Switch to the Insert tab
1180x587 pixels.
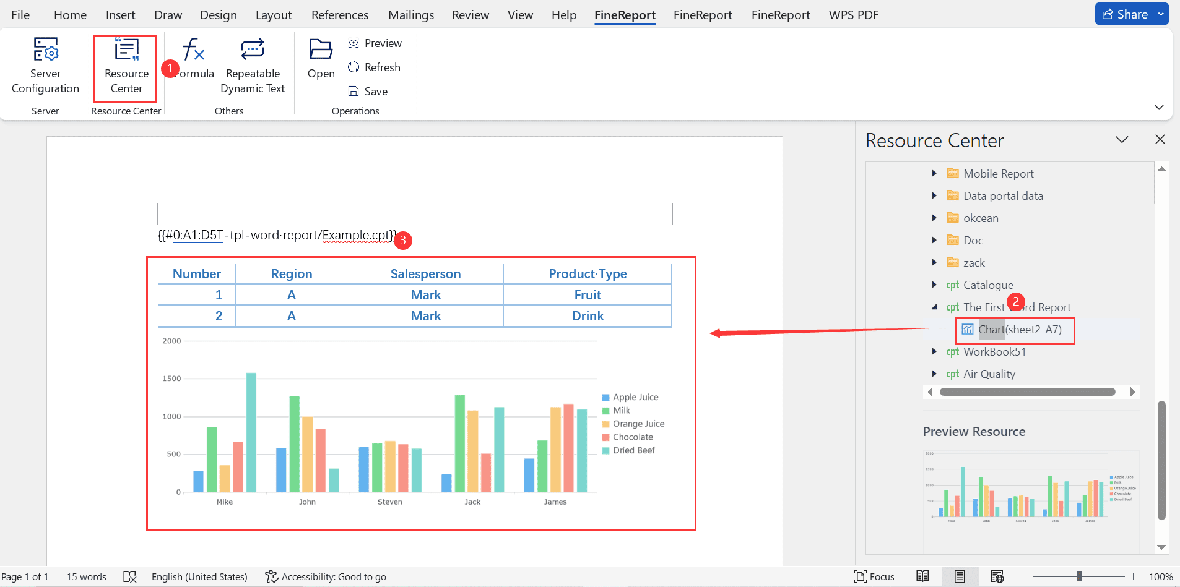point(120,15)
